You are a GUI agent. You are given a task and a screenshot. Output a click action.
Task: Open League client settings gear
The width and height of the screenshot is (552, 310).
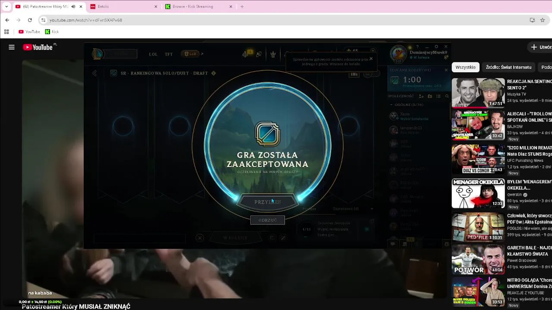point(436,46)
